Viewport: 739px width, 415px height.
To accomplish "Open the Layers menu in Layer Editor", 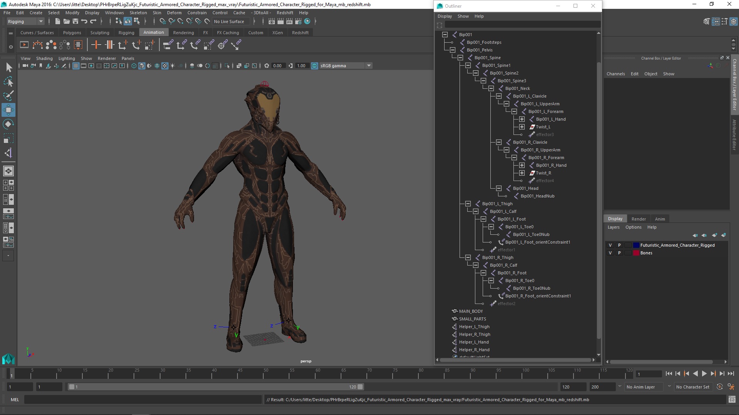I will (614, 227).
